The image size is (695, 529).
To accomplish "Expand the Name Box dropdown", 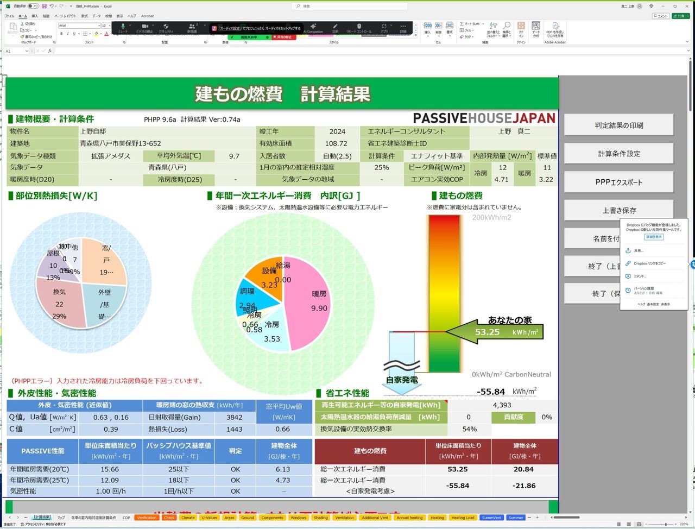I will [x=27, y=51].
